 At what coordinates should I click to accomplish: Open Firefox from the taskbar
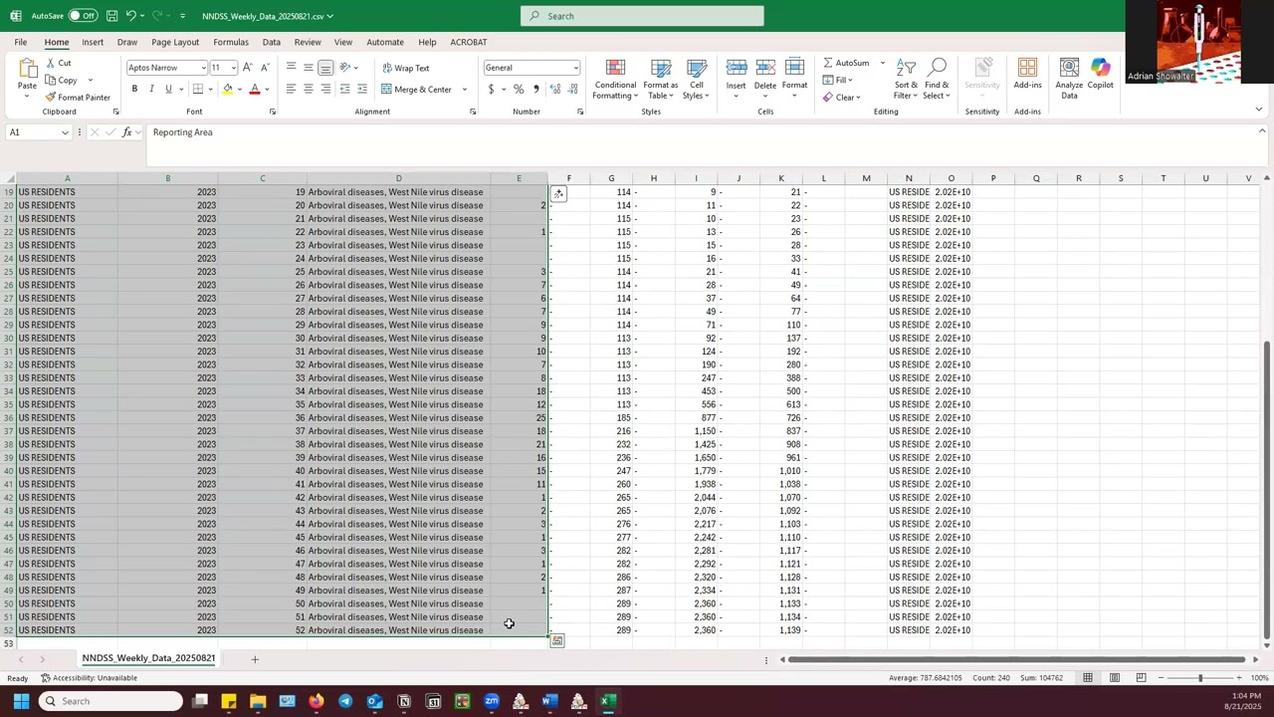[317, 701]
